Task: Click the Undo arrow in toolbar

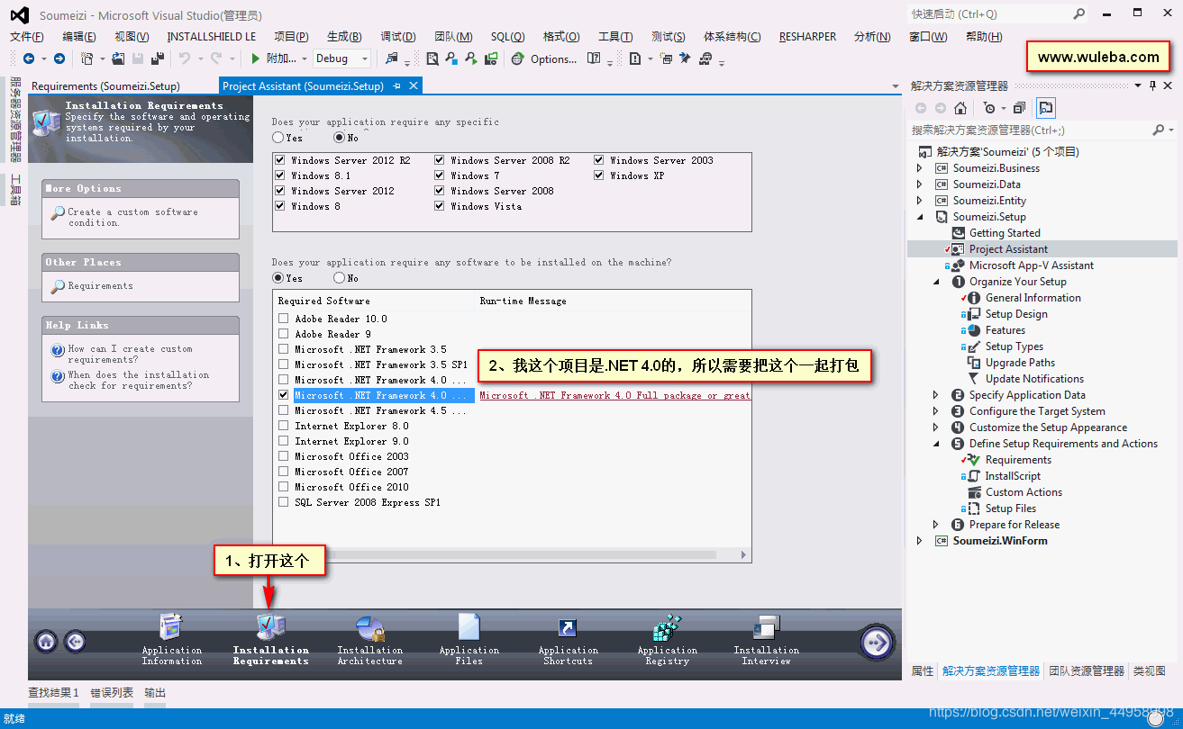Action: point(184,58)
